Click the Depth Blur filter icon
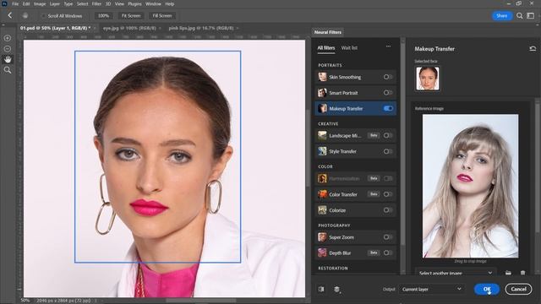 [x=322, y=252]
